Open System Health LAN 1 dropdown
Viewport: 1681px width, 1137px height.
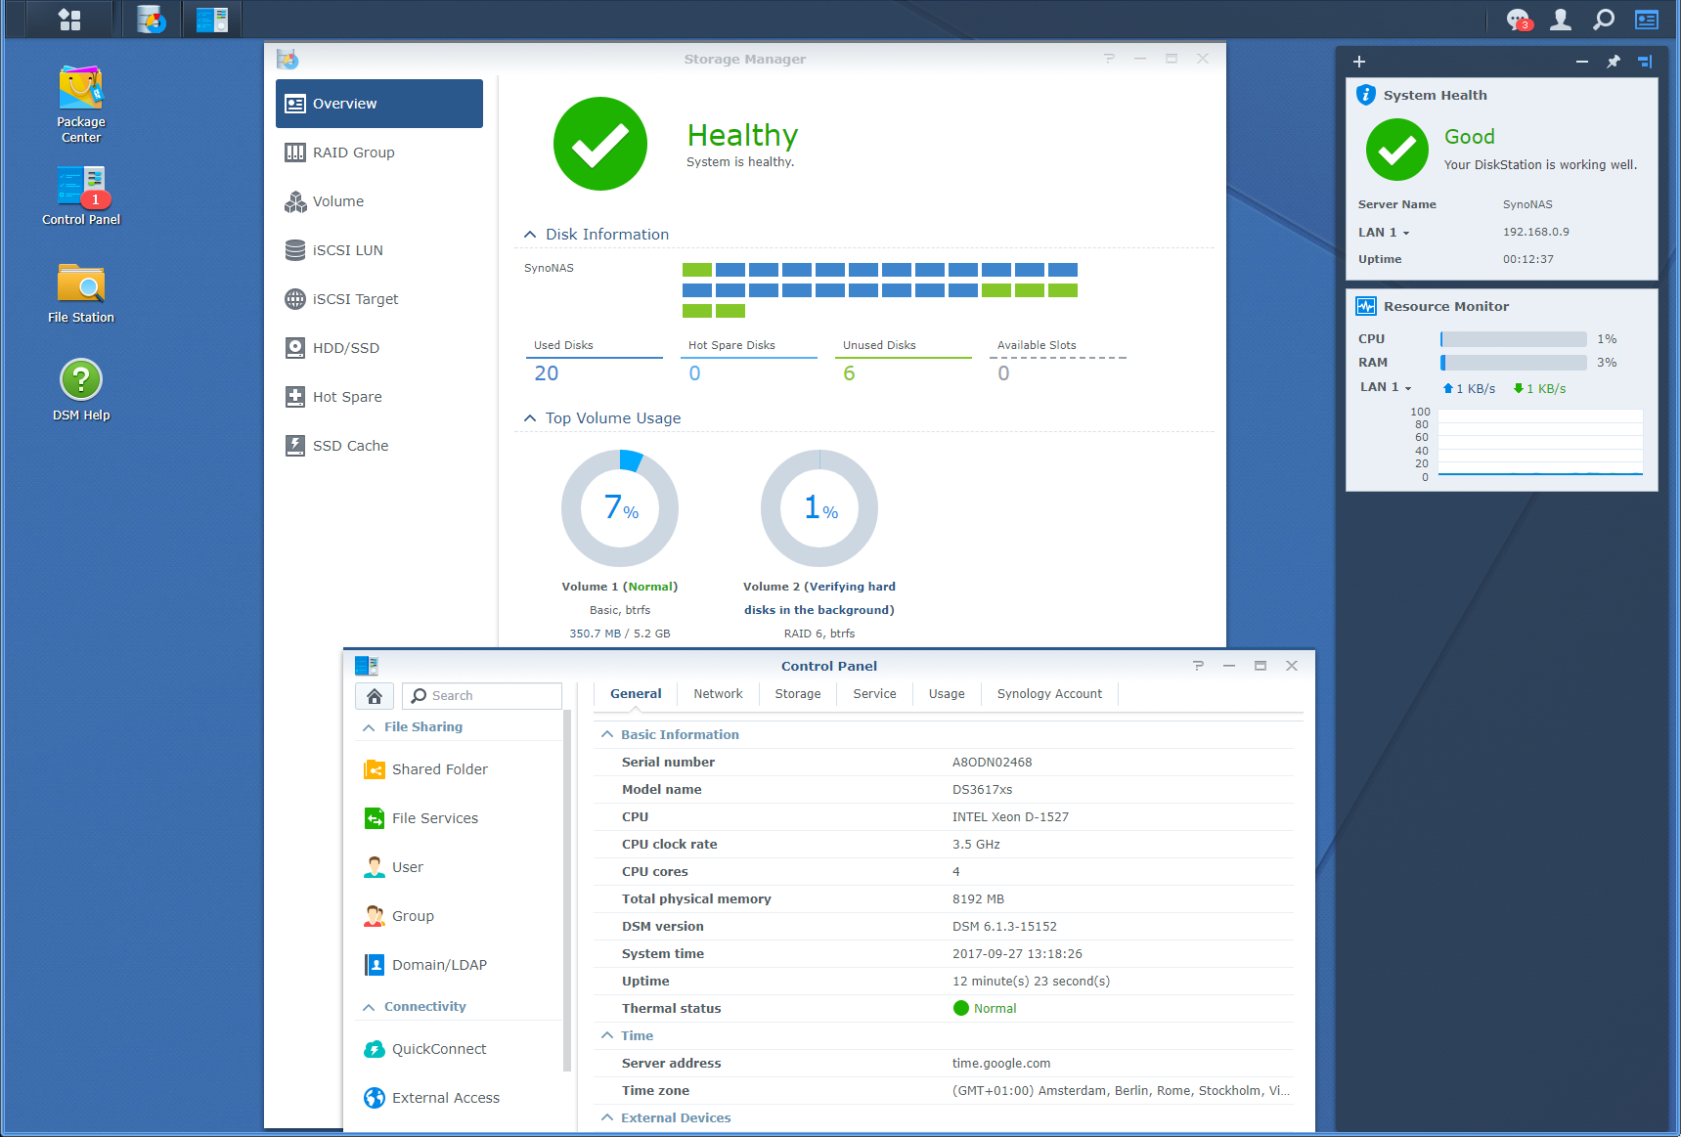1384,233
